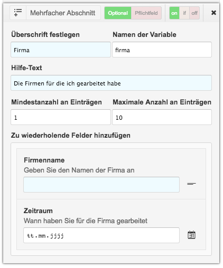The image size is (223, 268).
Task: Switch field to Pflichtfeld
Action: tap(146, 13)
